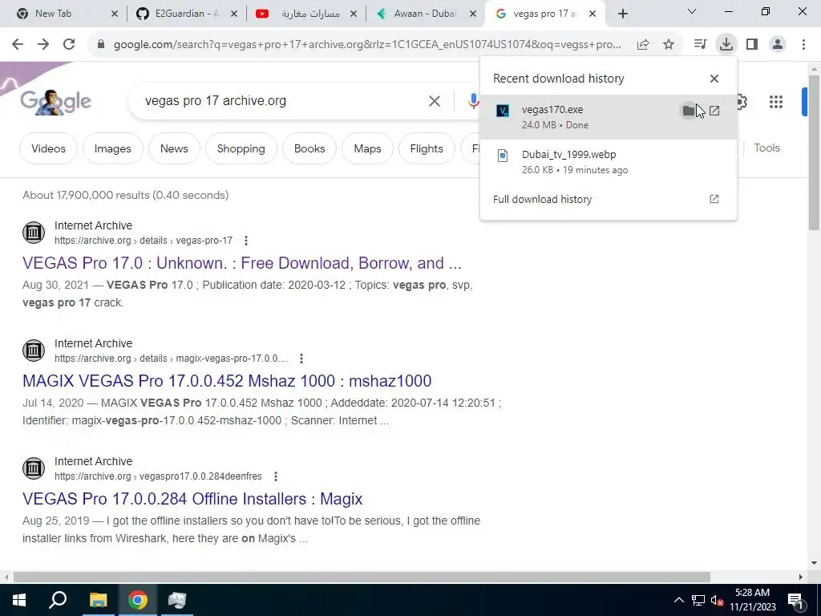Select vegas170.exe download entry
This screenshot has width=821, height=616.
coord(608,117)
